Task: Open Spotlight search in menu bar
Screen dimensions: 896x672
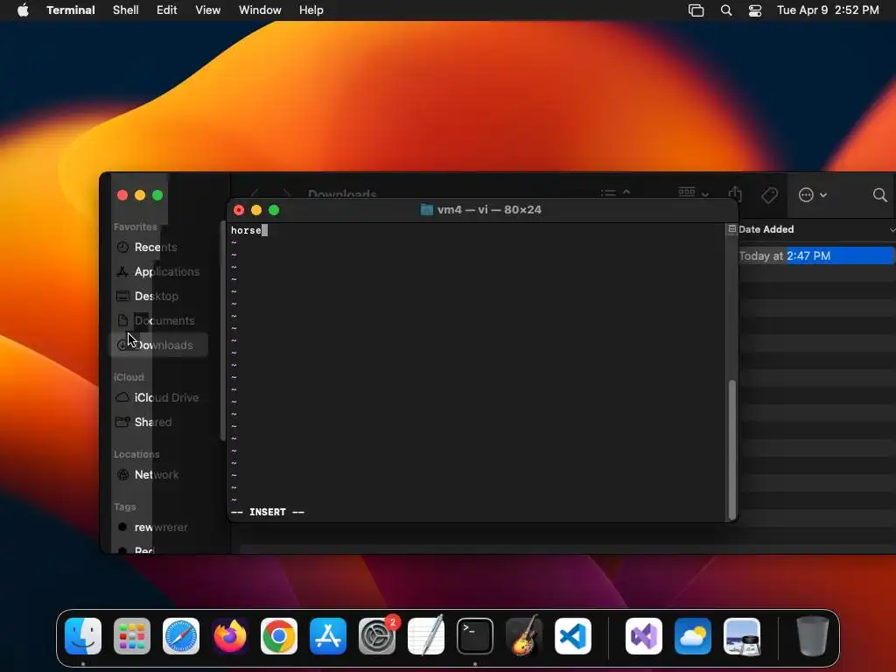Action: (x=726, y=10)
